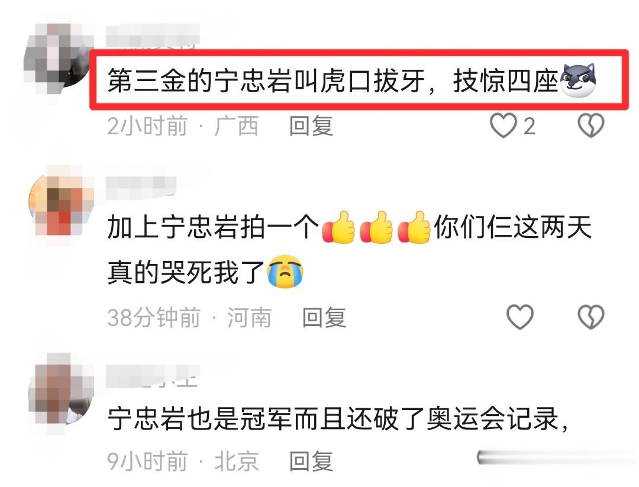This screenshot has height=487, width=639.
Task: Tap the dog-face emoji after 技惊四座
Action: [578, 80]
